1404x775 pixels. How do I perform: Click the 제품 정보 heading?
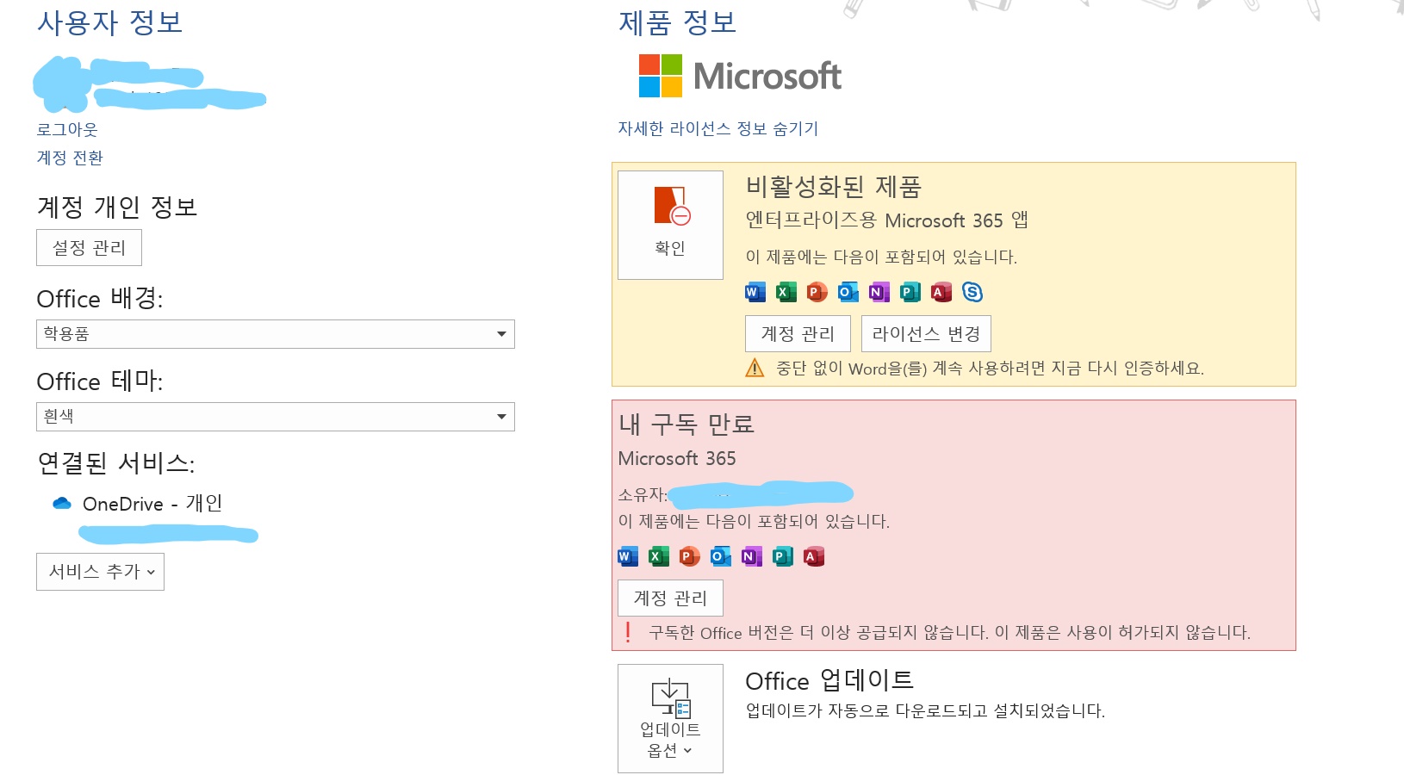point(678,22)
